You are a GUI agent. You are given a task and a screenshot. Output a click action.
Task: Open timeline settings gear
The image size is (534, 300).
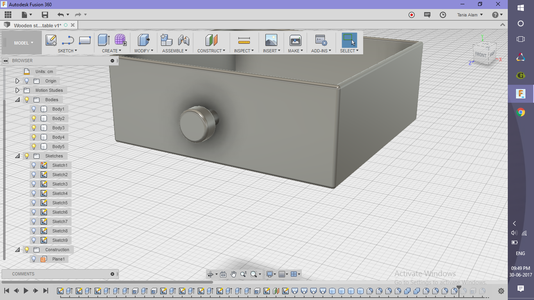tap(501, 291)
